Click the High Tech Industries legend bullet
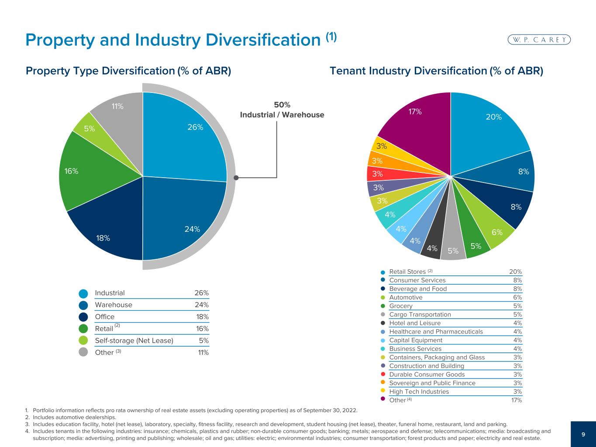This screenshot has height=447, width=596. tap(383, 391)
